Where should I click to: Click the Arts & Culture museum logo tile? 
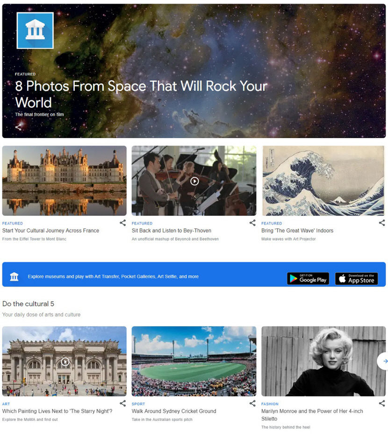point(35,30)
